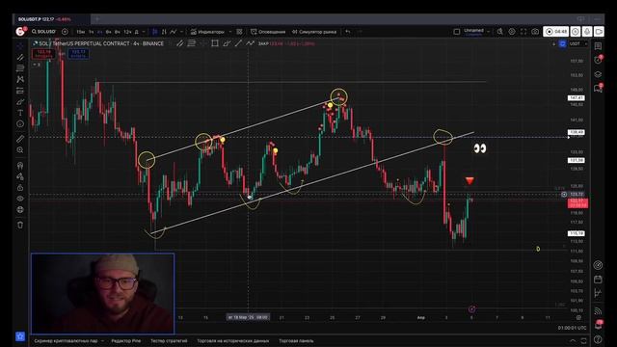Open Оповещения (Alerts) dialog
The width and height of the screenshot is (617, 347).
(x=268, y=32)
